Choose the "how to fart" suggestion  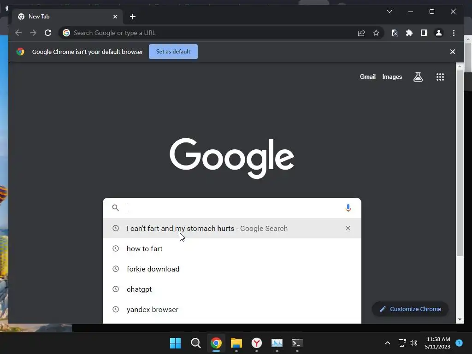coord(232,248)
